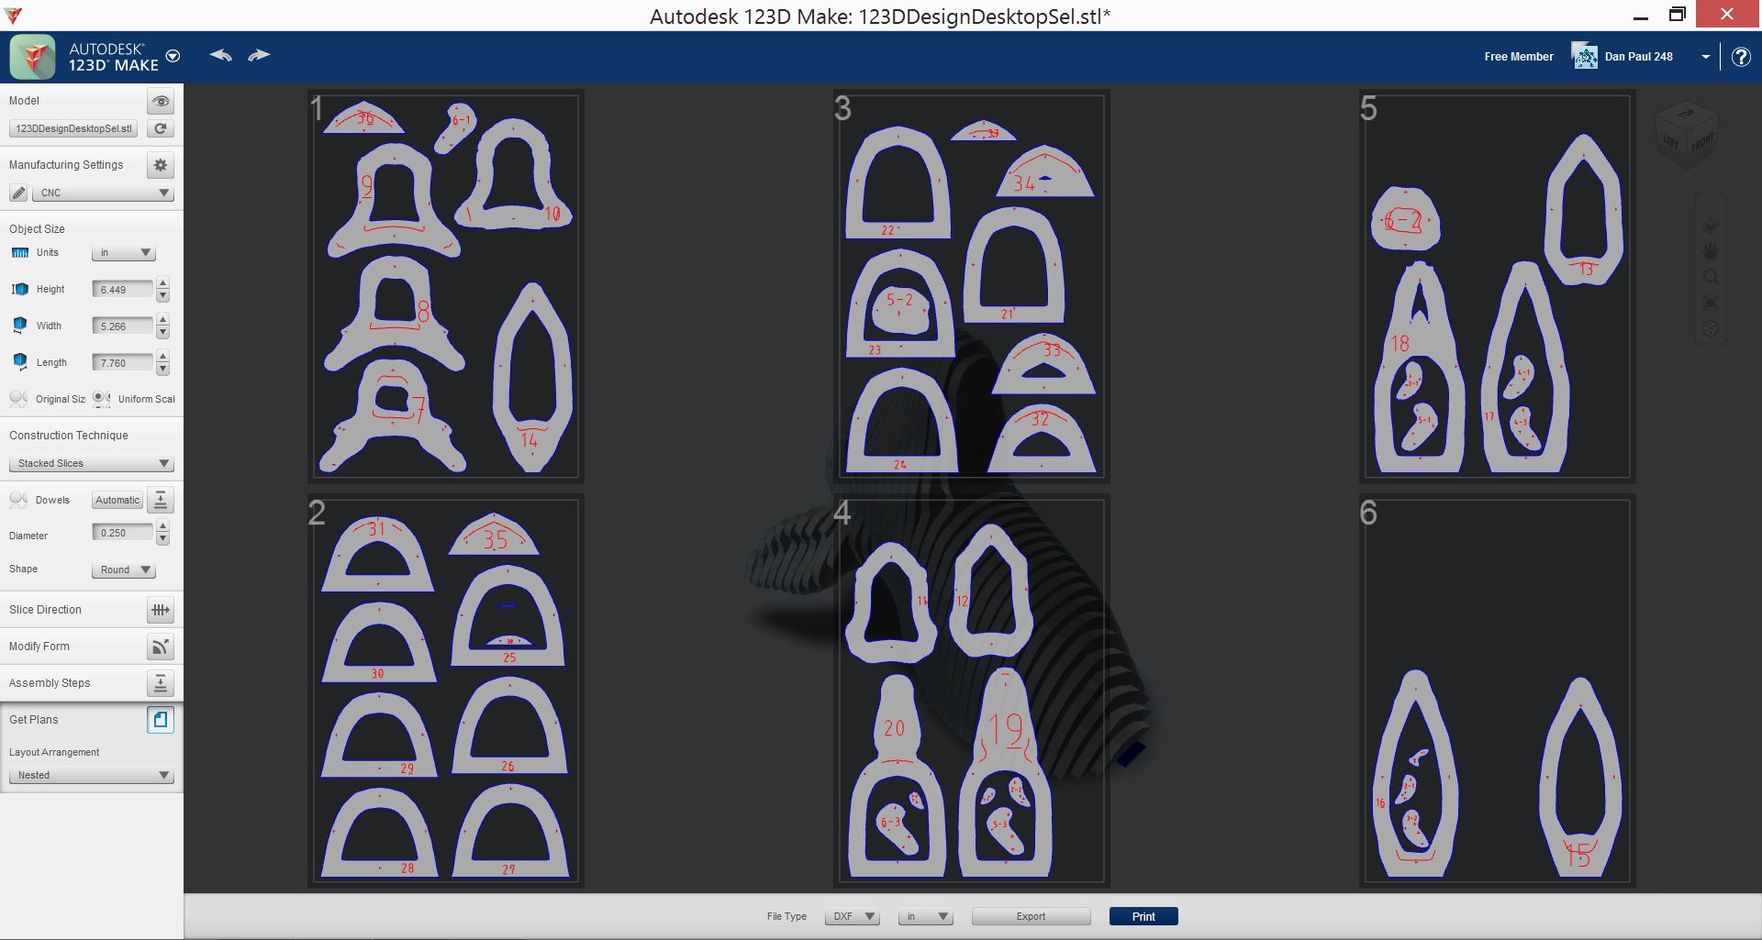Image resolution: width=1762 pixels, height=940 pixels.
Task: Select the Uniform Scale radio option
Action: point(102,399)
